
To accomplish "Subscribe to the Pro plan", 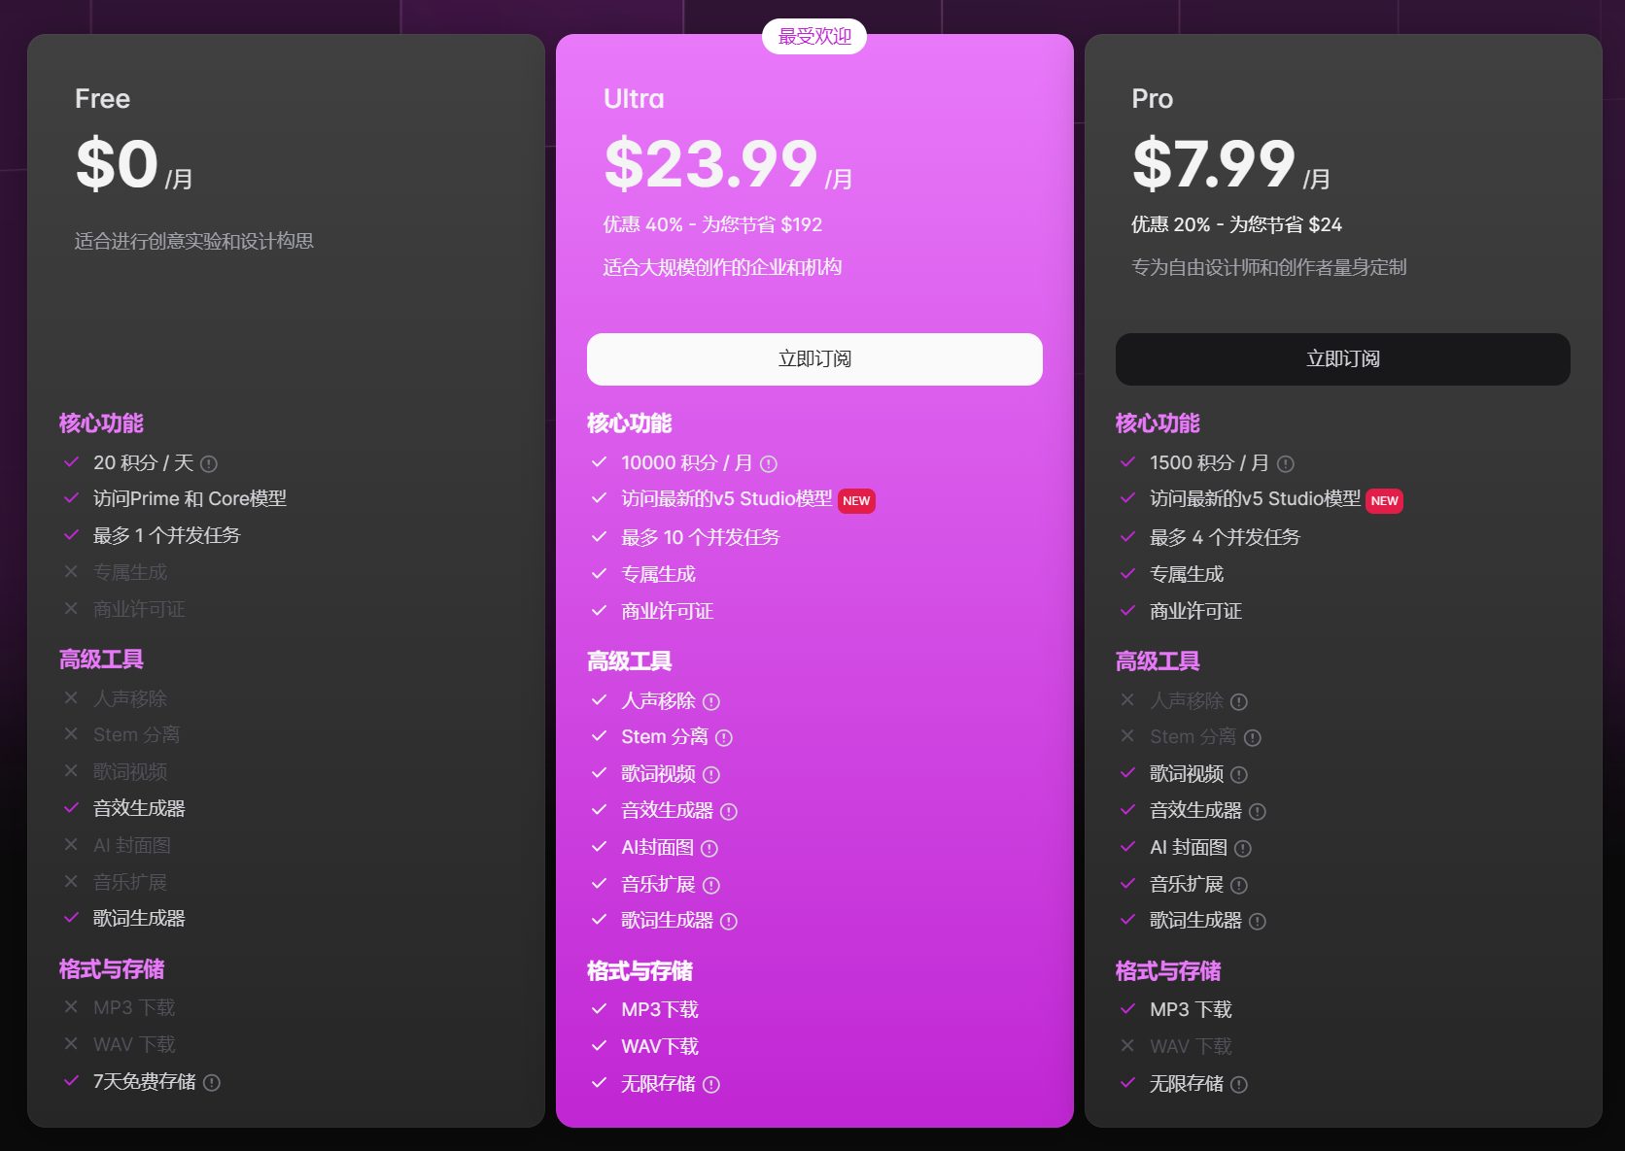I will pyautogui.click(x=1342, y=359).
